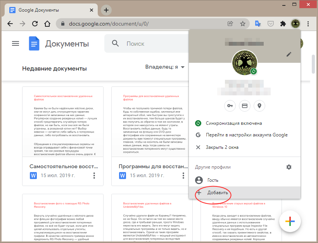Create a new document with plus button
The width and height of the screenshot is (318, 243).
(290, 221)
